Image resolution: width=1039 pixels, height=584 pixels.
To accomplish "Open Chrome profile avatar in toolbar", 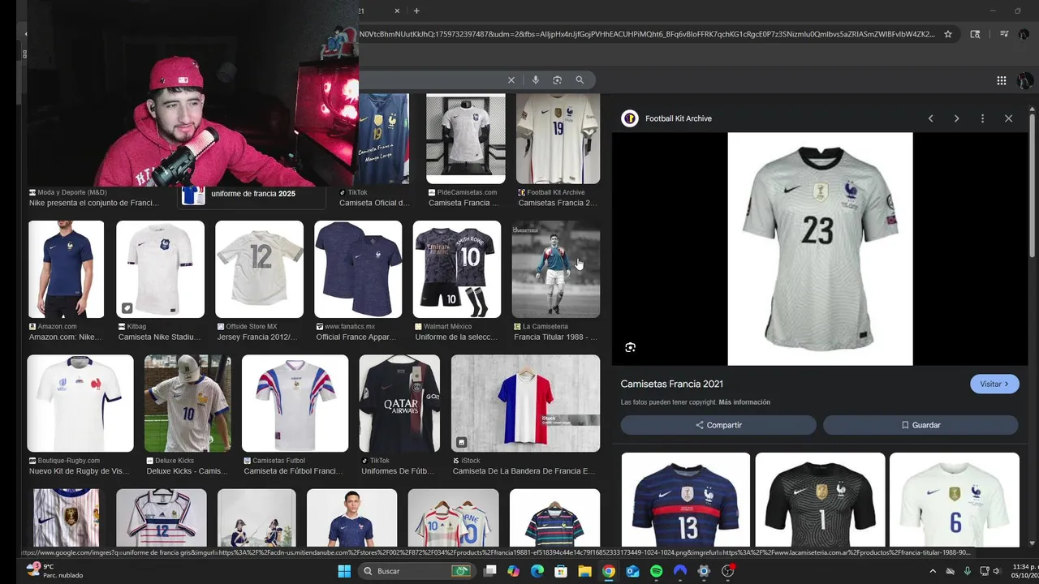I will point(1024,34).
